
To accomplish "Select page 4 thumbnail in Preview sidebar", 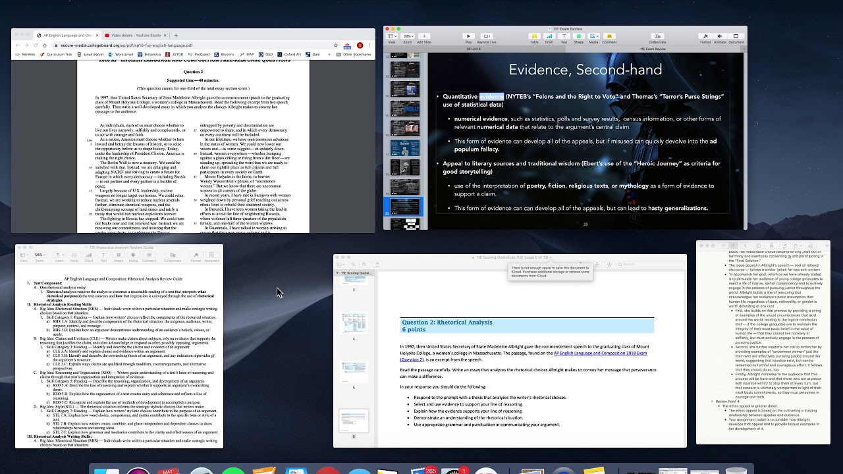I will click(354, 323).
